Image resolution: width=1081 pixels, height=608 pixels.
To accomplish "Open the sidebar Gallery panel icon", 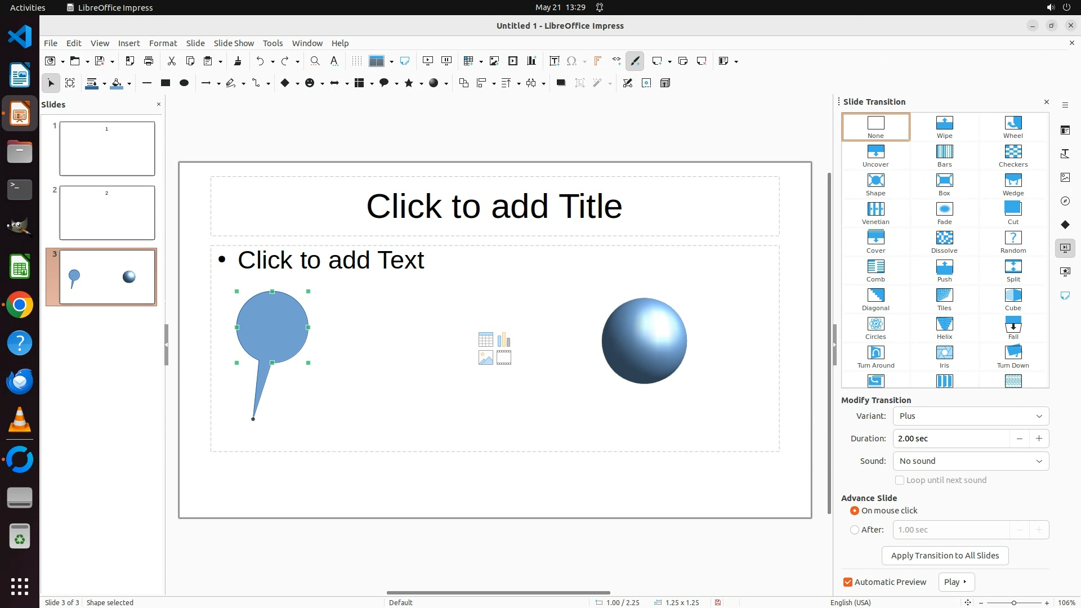I will (1065, 177).
